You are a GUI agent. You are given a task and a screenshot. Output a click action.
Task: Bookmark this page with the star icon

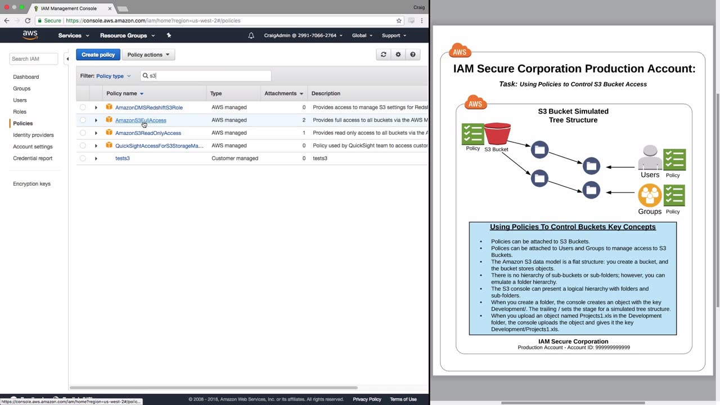click(x=399, y=20)
